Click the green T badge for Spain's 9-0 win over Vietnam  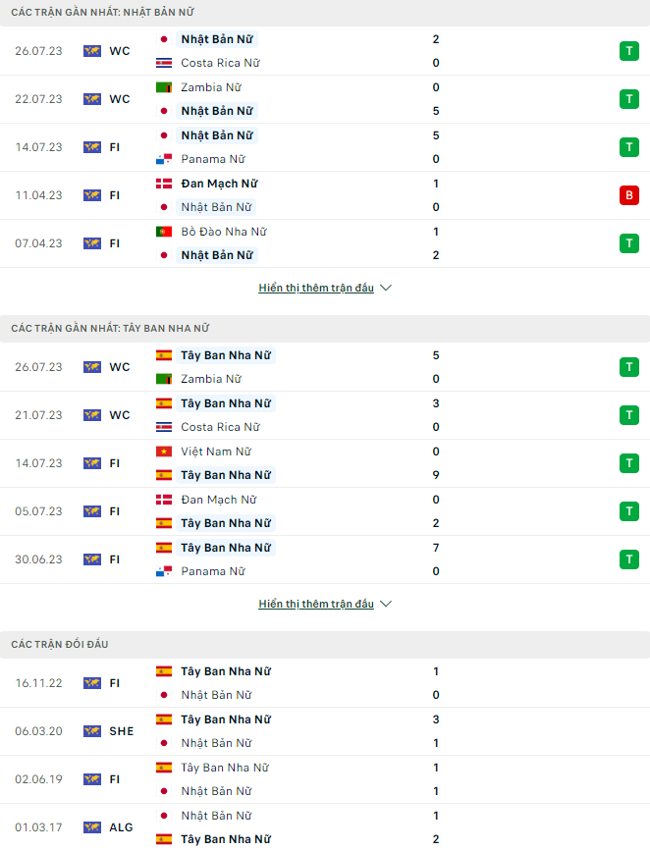pos(628,463)
